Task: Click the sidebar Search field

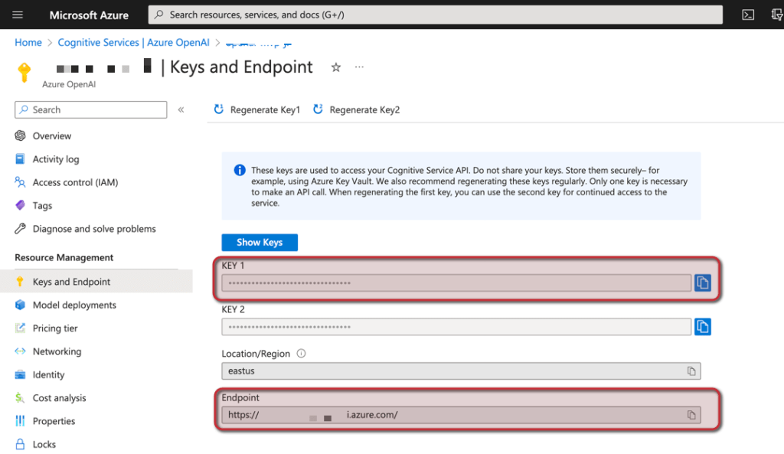Action: (x=90, y=110)
